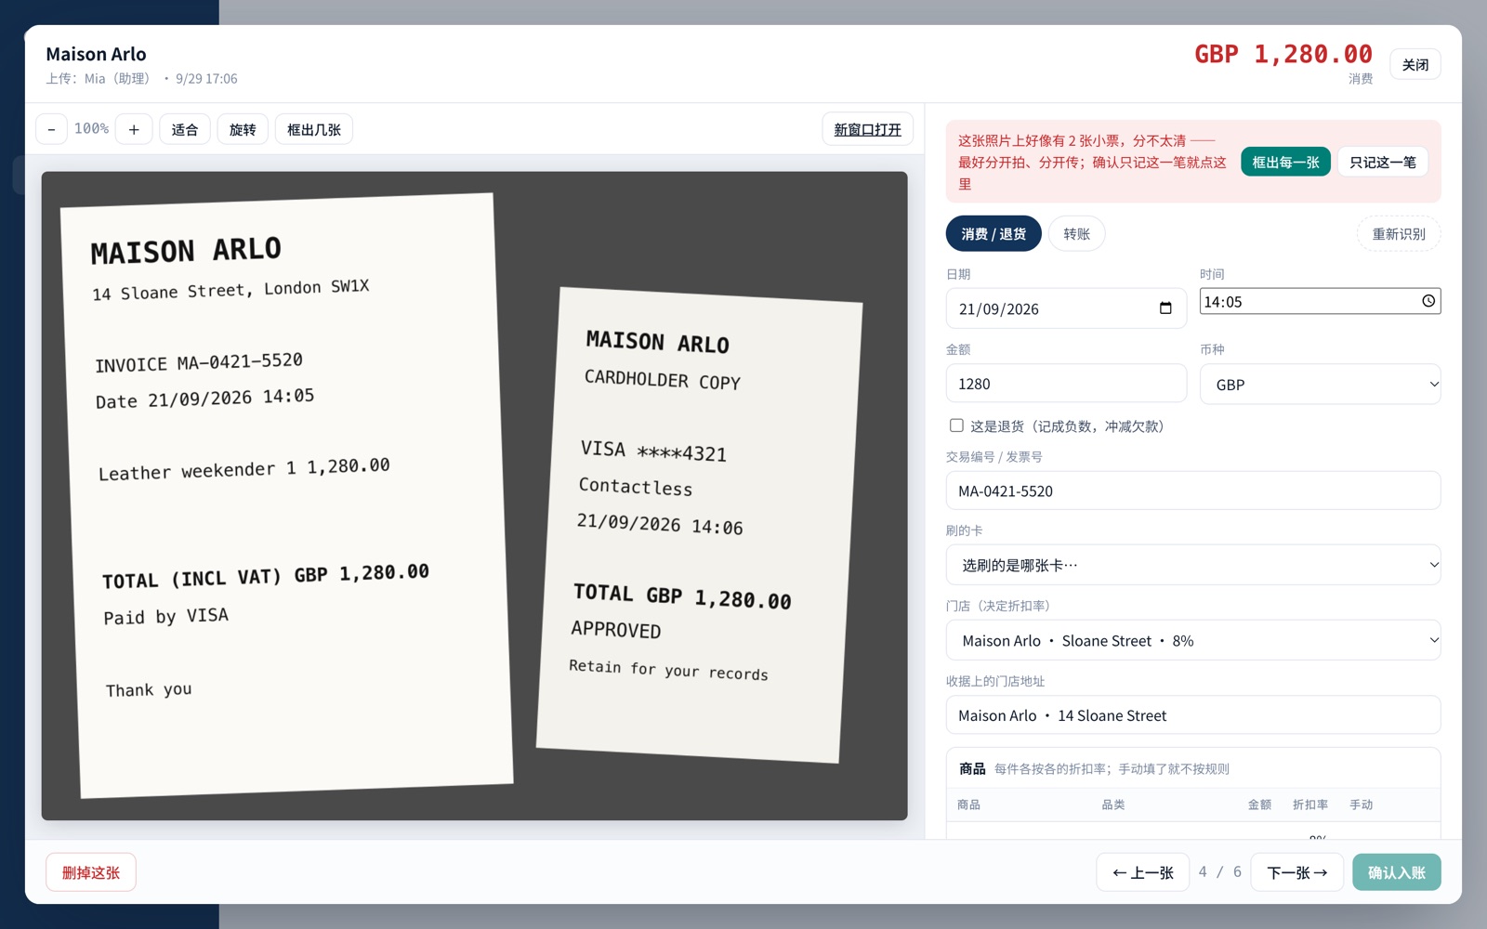1487x929 pixels.
Task: Go to previous receipt 上一张
Action: [x=1142, y=872]
